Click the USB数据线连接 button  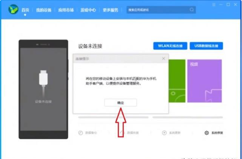pyautogui.click(x=206, y=46)
